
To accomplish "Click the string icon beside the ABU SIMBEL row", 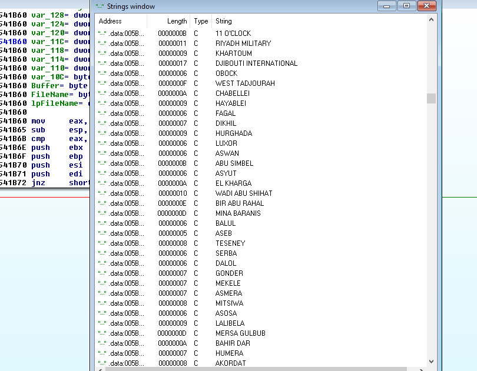I will [x=102, y=163].
